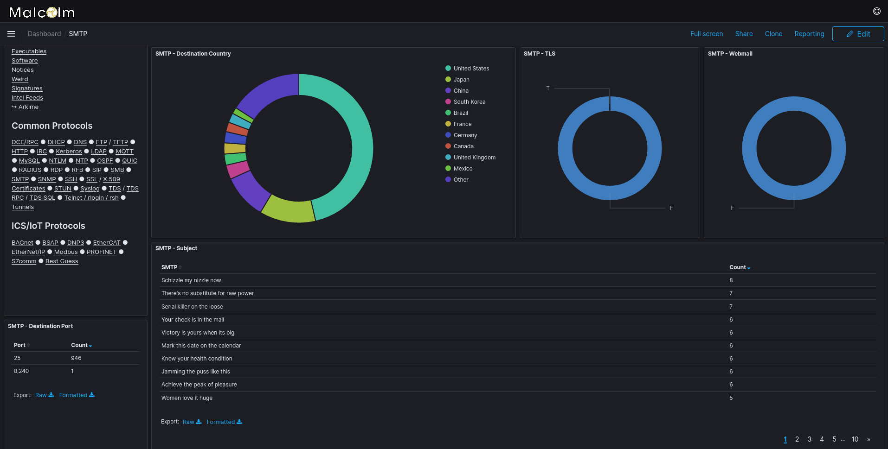
Task: Open Arkime via its external link arrow
Action: (14, 107)
